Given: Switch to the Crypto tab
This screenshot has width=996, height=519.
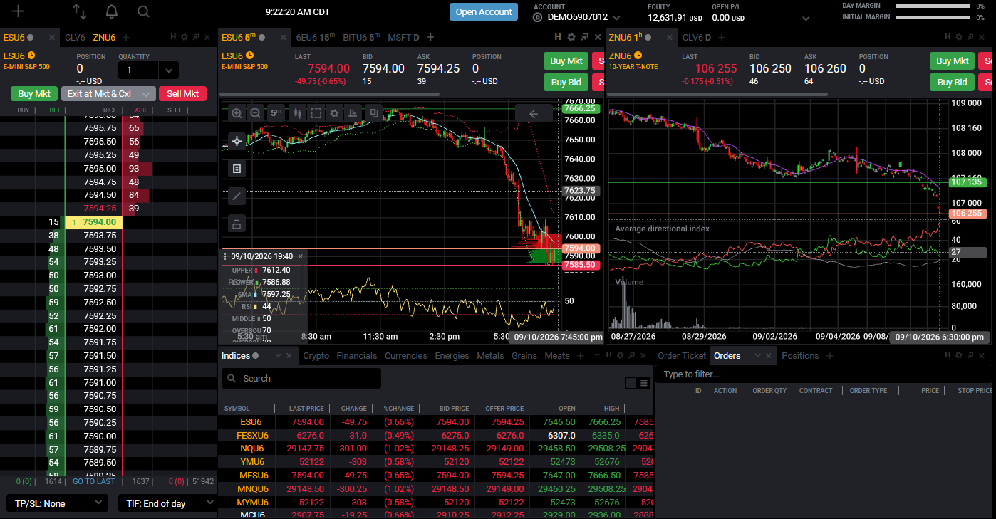Looking at the screenshot, I should coord(316,356).
